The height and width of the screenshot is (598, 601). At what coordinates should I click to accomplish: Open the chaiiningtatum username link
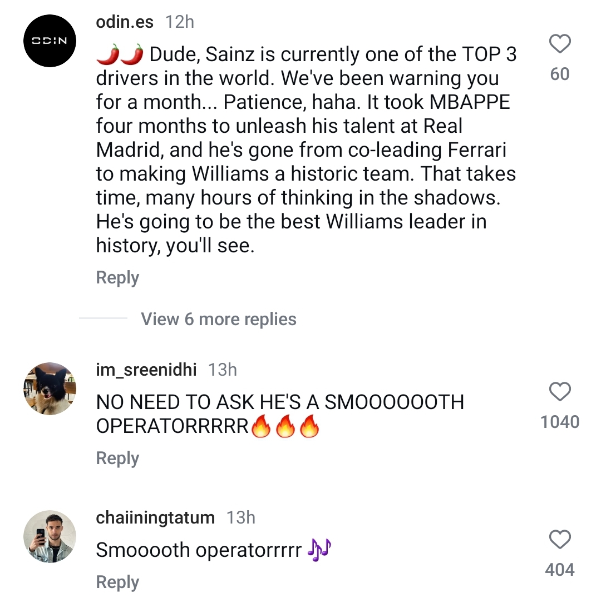pos(155,517)
